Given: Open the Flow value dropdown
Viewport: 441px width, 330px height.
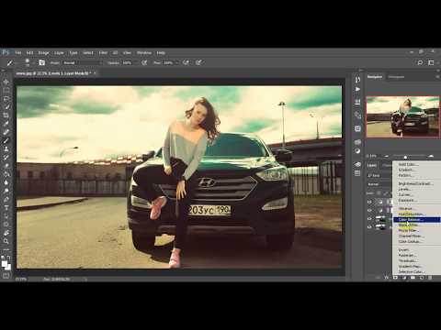Looking at the screenshot, I should click(x=170, y=62).
